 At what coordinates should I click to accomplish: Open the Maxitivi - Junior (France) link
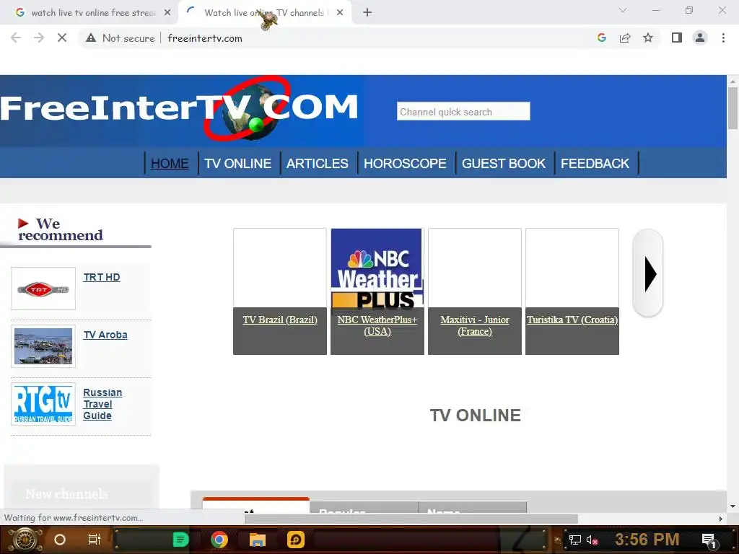coord(475,325)
